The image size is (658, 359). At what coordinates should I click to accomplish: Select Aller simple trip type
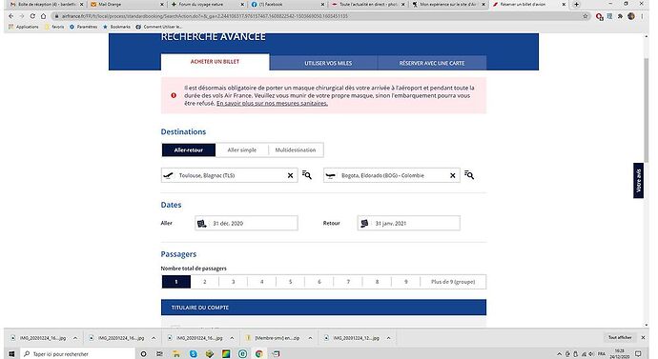click(241, 150)
